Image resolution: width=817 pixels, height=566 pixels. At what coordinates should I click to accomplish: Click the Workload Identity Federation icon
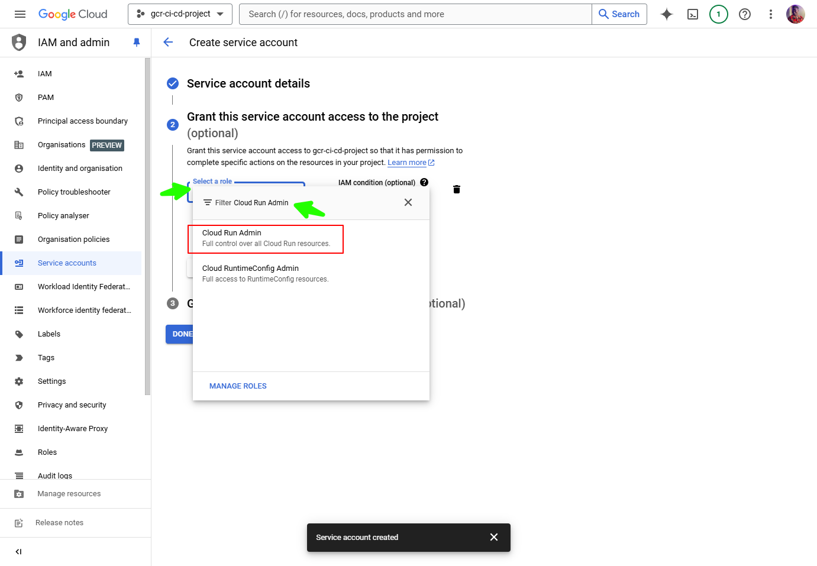pos(19,287)
